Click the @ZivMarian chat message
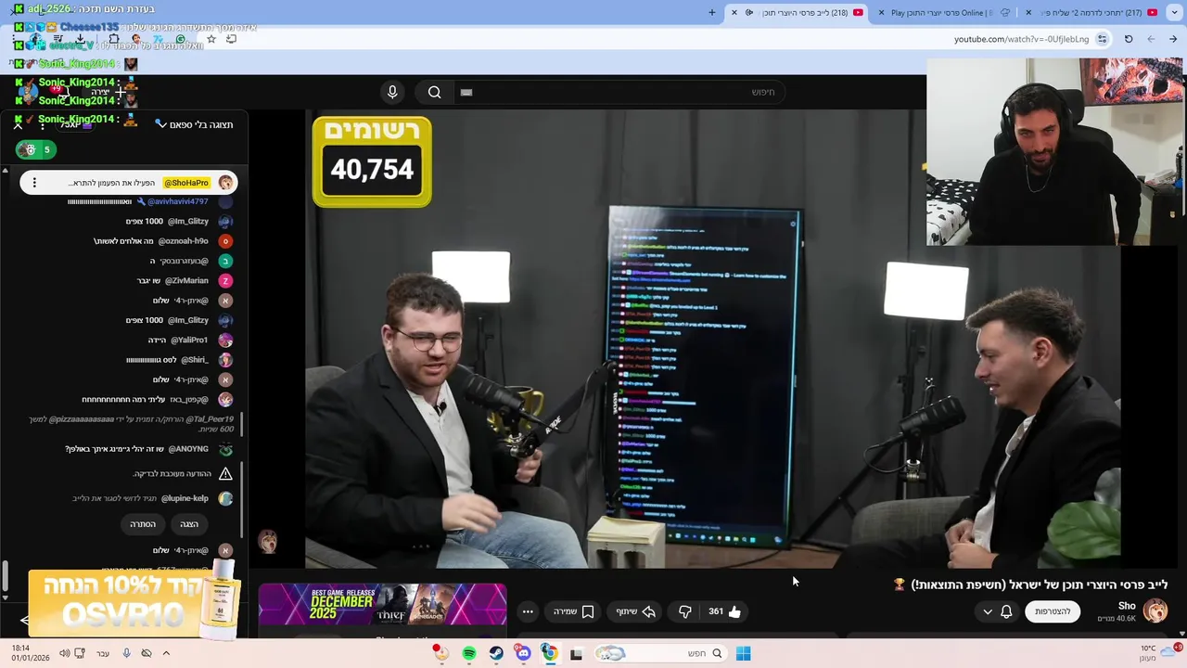Viewport: 1187px width, 668px height. [x=185, y=280]
